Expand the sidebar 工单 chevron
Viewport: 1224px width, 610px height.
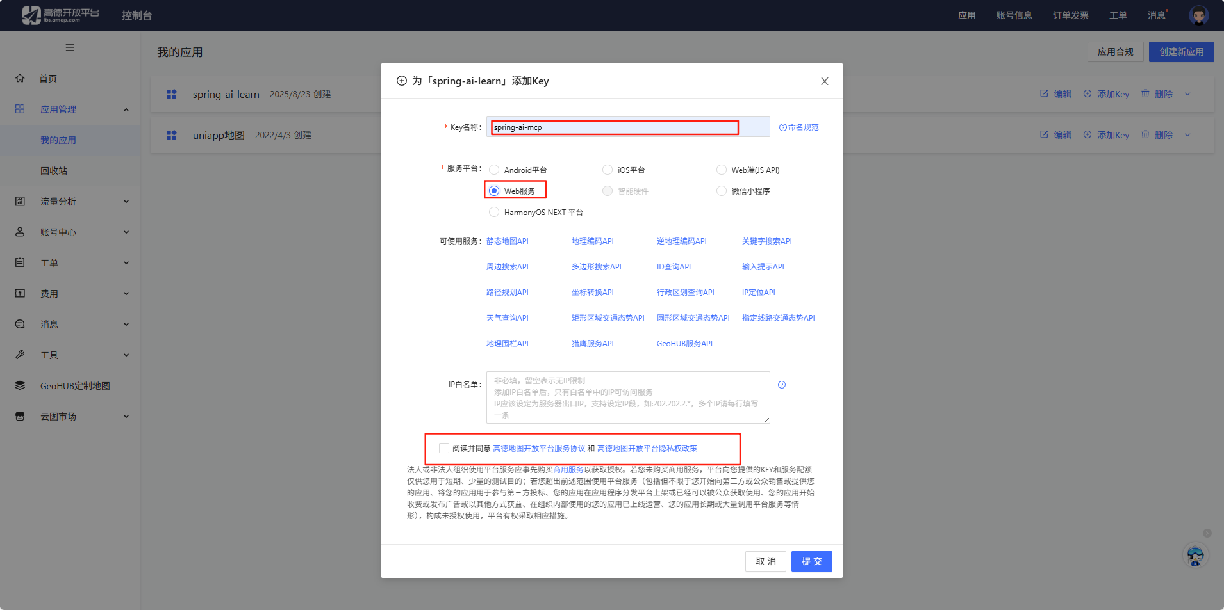[126, 263]
